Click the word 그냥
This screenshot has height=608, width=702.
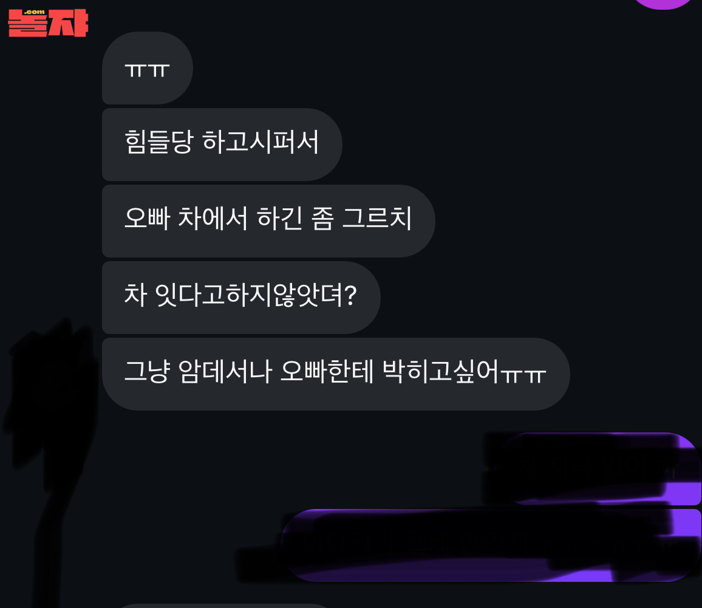(x=148, y=372)
